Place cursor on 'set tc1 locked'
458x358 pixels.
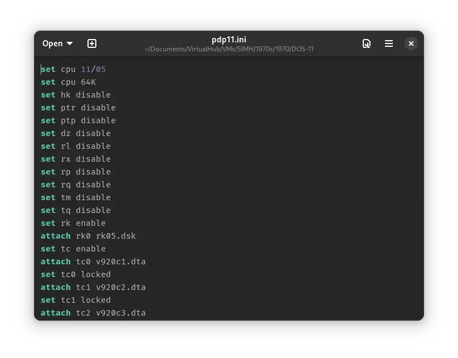(75, 300)
